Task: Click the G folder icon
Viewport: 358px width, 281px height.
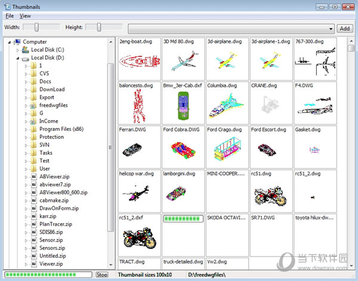Action: pos(33,113)
